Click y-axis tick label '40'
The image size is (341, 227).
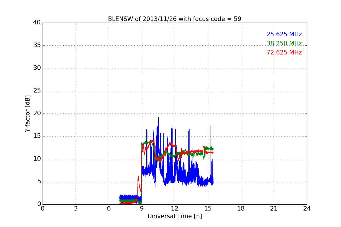click(x=37, y=23)
